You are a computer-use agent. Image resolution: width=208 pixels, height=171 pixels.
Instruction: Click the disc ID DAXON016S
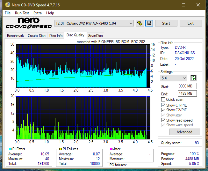click(185, 53)
